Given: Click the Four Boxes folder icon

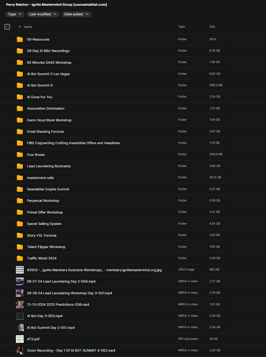Looking at the screenshot, I should [x=20, y=155].
